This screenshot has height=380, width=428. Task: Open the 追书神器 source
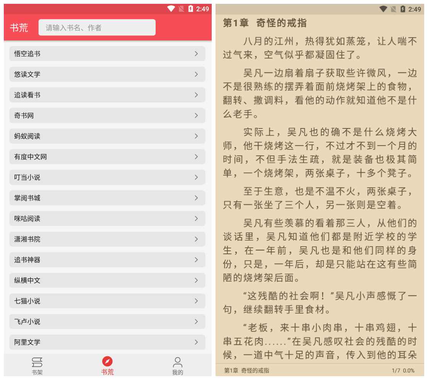[x=107, y=260]
